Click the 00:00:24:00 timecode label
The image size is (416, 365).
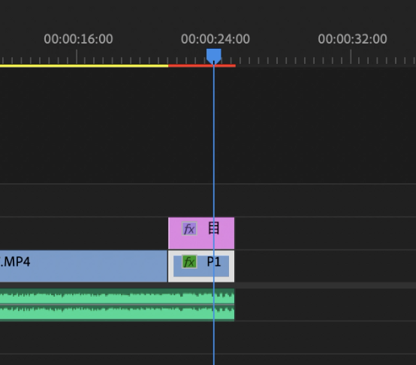click(x=216, y=39)
